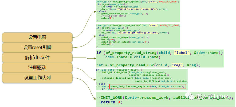Select the 设置工作队列 box
236x107 pixels.
pyautogui.click(x=37, y=78)
